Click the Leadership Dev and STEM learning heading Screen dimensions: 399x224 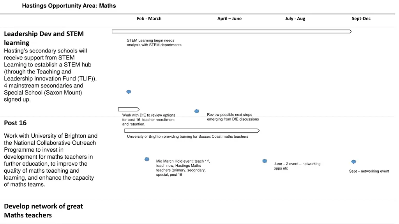coord(44,38)
